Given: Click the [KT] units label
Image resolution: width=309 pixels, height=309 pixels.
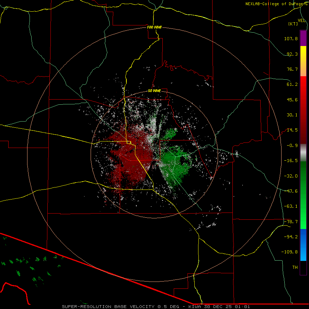Looking at the screenshot, I should pos(293,24).
